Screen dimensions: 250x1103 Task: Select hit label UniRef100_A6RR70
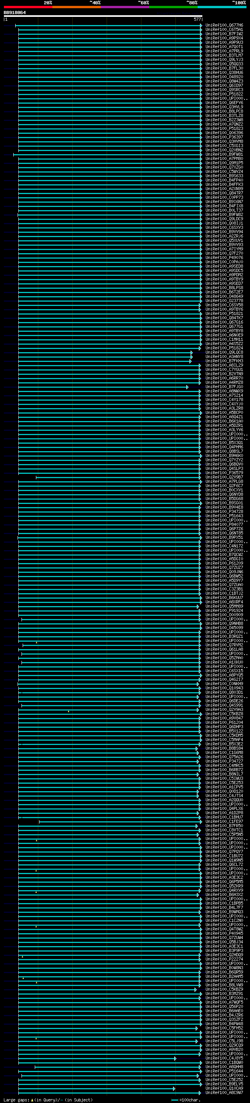coord(224,378)
